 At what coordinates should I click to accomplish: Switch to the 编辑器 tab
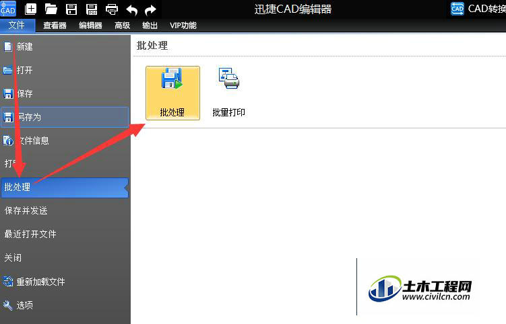pos(90,26)
